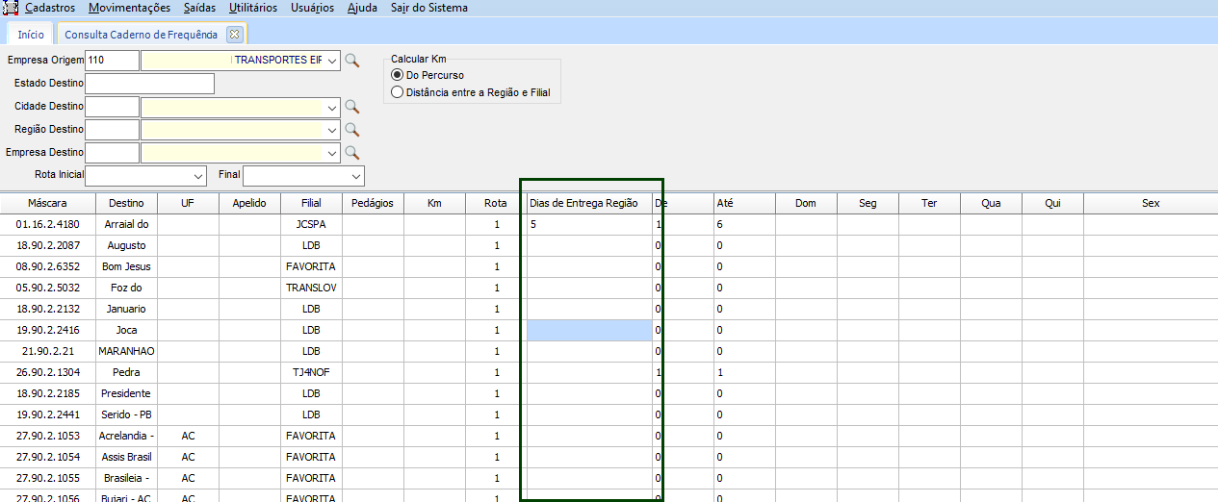
Task: Open the Movimentações menu
Action: tap(129, 8)
